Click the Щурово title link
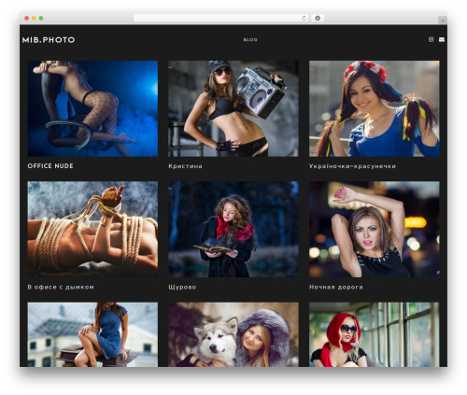 [x=182, y=287]
